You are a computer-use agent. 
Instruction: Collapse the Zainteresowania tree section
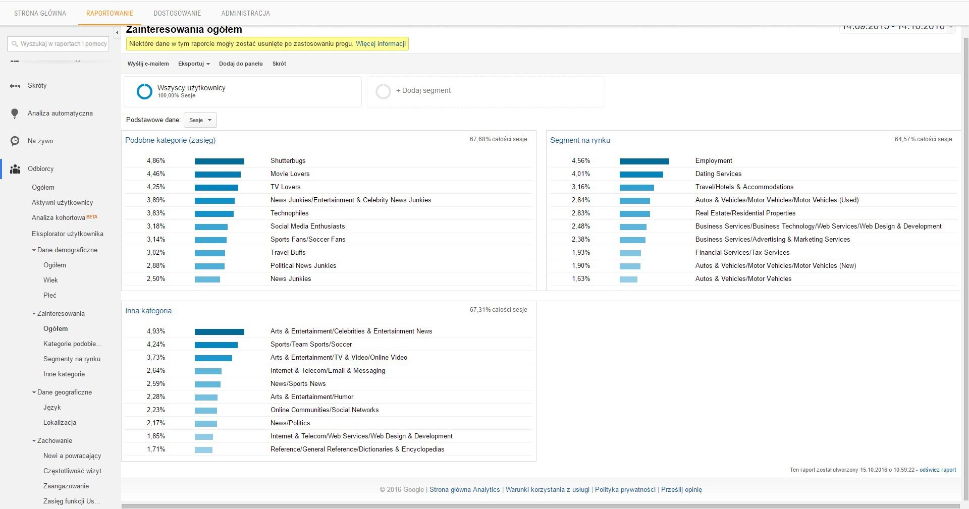[x=34, y=314]
